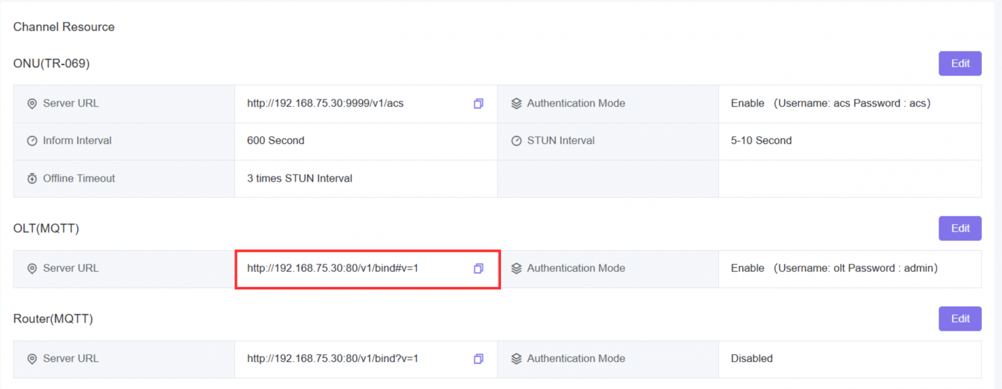Edit the Router(MQTT) channel settings
The width and height of the screenshot is (1002, 389).
point(959,318)
